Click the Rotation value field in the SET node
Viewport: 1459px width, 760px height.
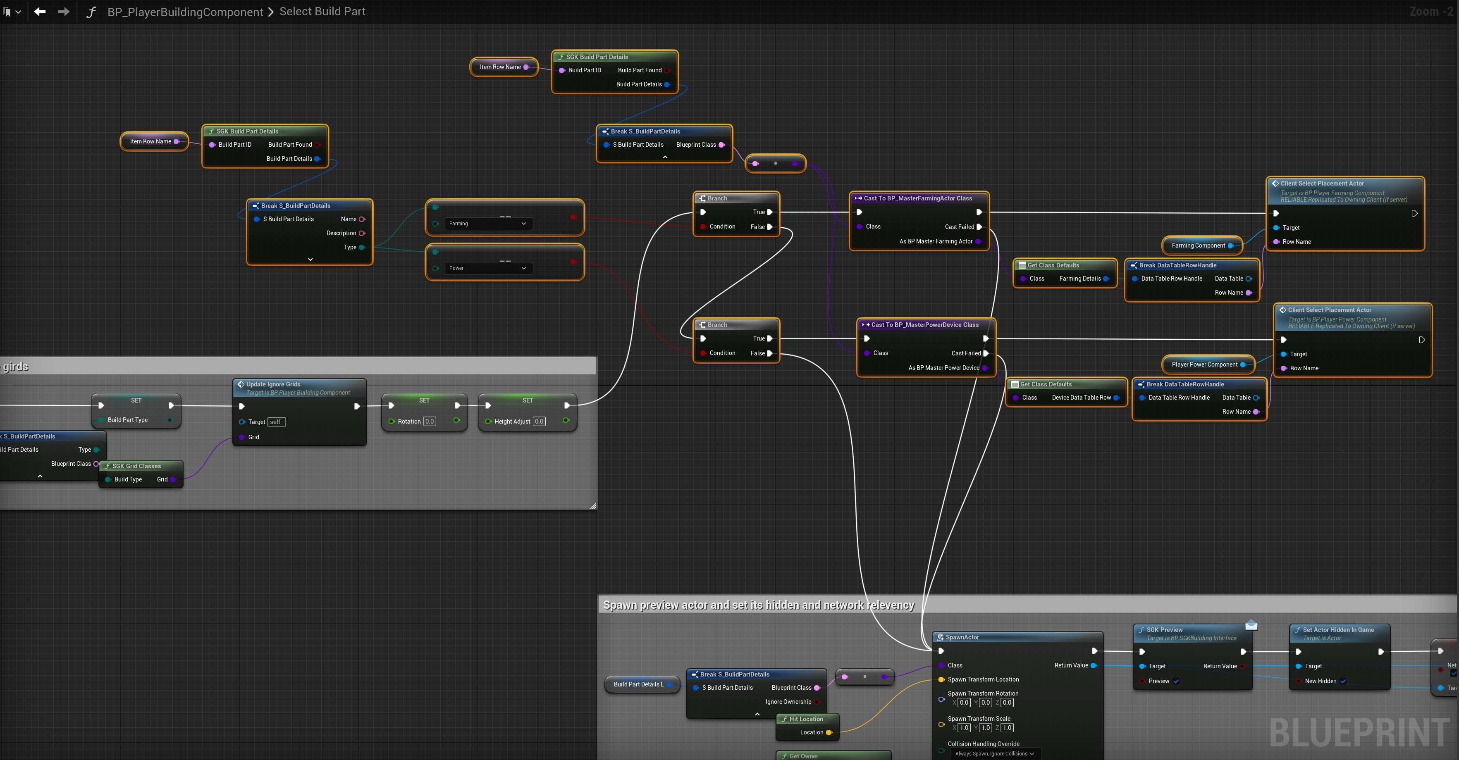pyautogui.click(x=430, y=422)
